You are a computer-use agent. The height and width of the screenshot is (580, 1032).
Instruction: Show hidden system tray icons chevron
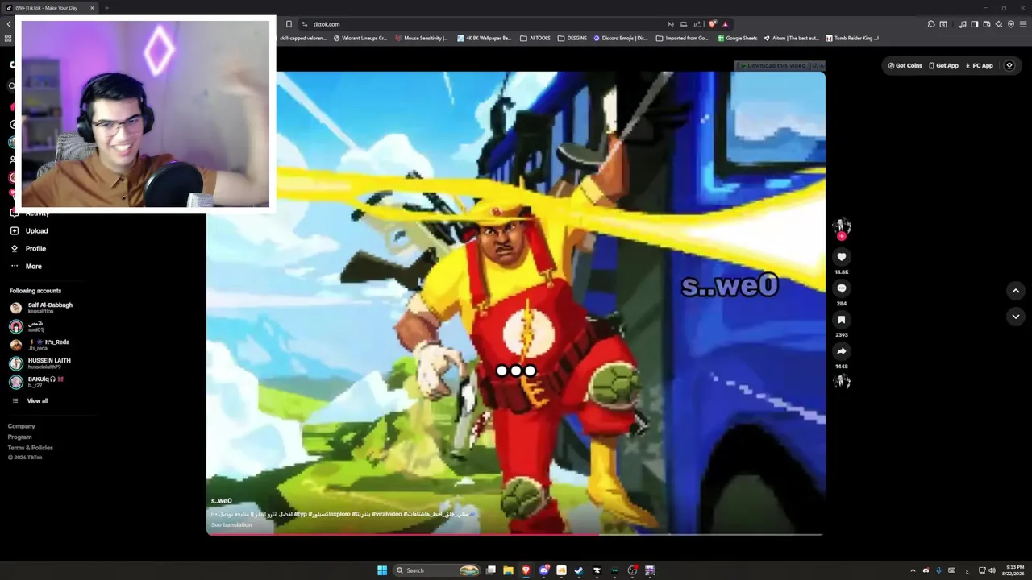tap(913, 570)
